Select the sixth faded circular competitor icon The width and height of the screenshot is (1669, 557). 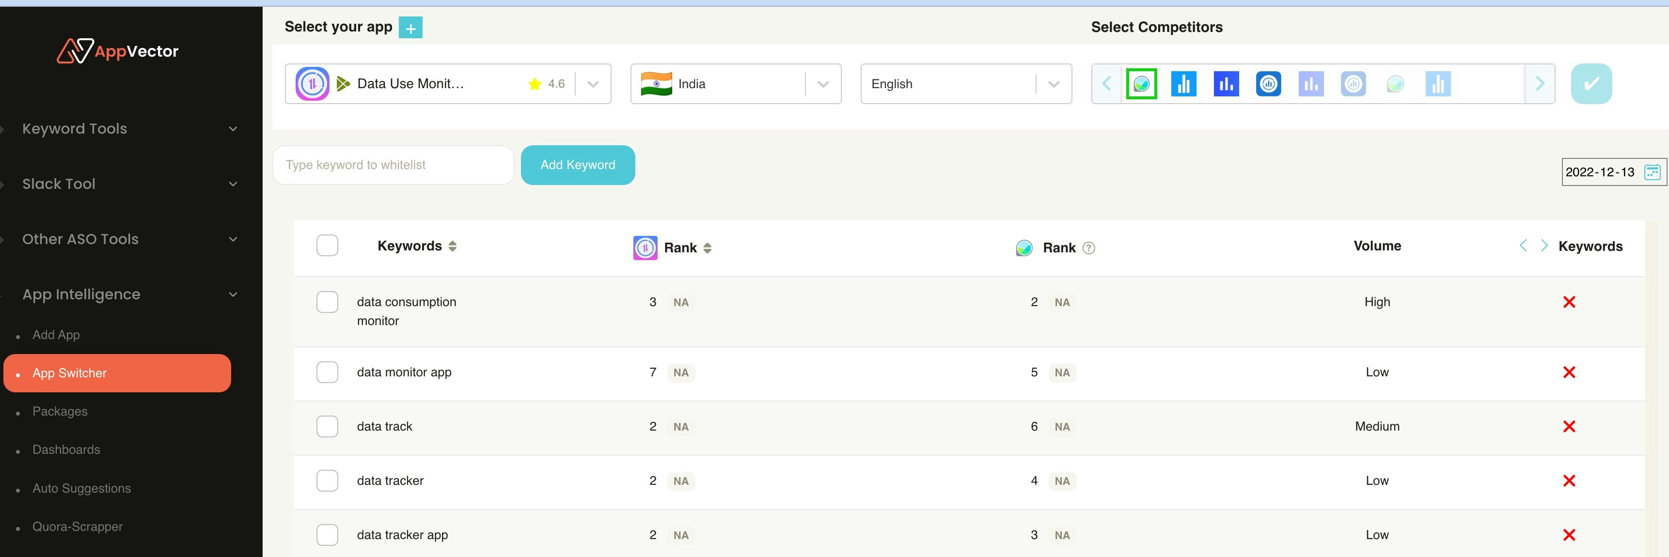click(1353, 84)
